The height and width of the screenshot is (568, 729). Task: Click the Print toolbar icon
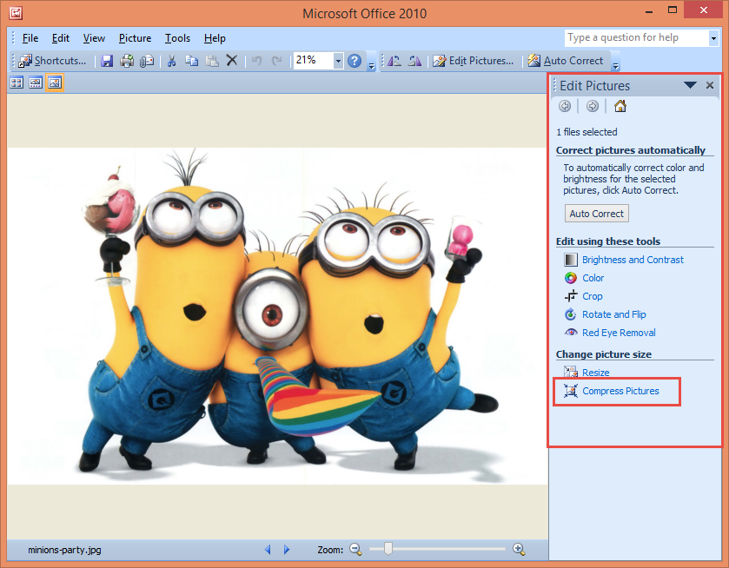pyautogui.click(x=127, y=61)
